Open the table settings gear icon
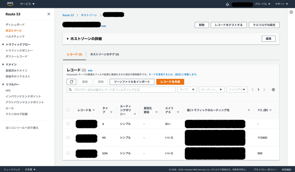Viewport: 295px width, 172px height. (x=273, y=90)
